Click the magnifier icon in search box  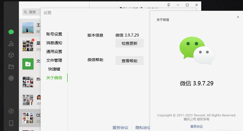click(26, 12)
